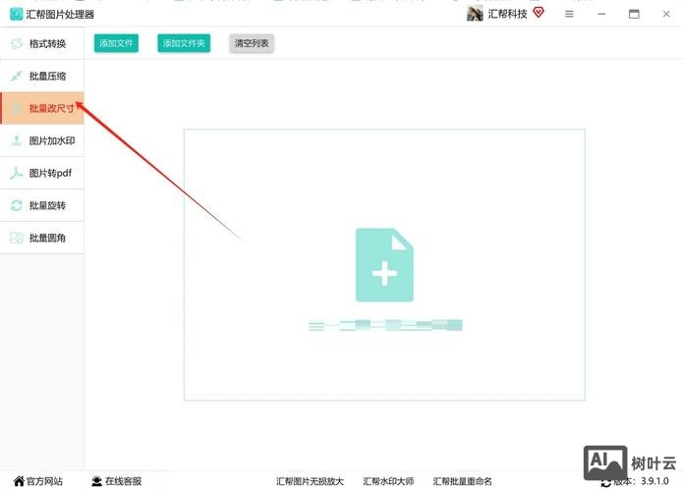Click the 图片加水印 stamp icon
Viewport: 684px width, 491px height.
17,140
